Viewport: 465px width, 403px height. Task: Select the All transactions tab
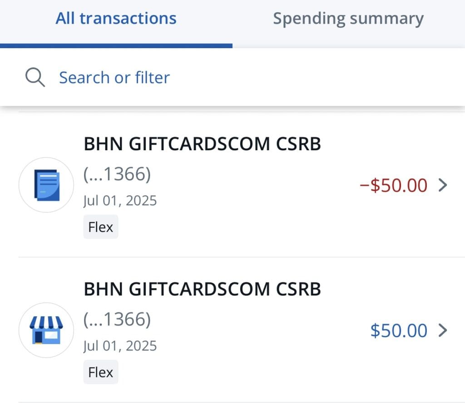[116, 19]
